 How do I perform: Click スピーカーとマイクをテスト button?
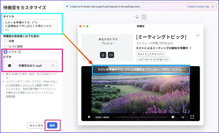tap(154, 59)
